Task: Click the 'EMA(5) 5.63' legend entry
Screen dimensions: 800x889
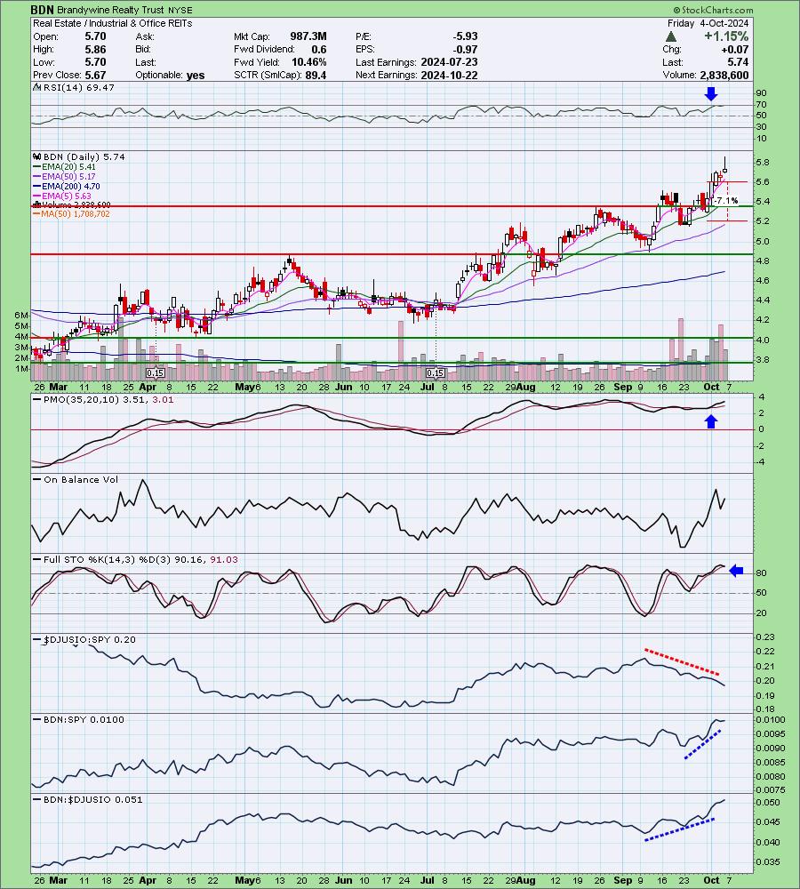Action: click(x=67, y=196)
